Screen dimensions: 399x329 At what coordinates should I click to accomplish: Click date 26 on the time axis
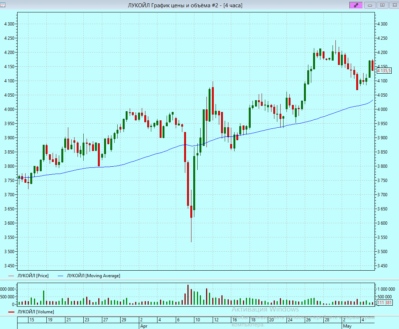tap(308, 320)
